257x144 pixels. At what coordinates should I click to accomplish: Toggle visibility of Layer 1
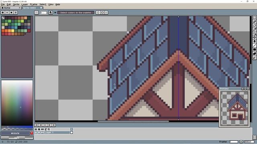pyautogui.click(x=36, y=132)
